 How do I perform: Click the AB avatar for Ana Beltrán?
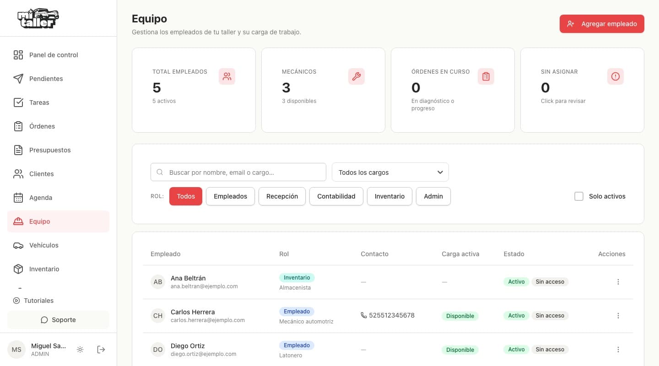click(158, 282)
